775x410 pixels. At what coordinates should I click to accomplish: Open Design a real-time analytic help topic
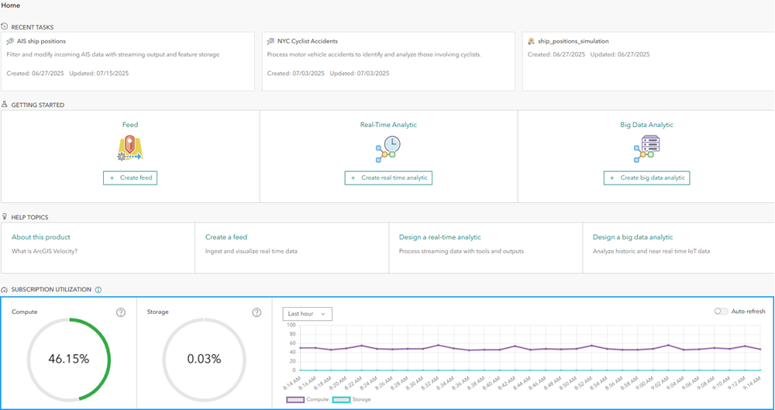coord(439,237)
